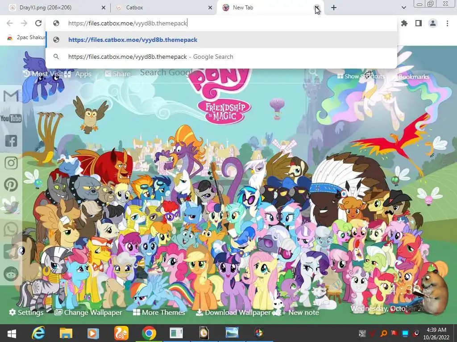Launch UC Browser from taskbar
This screenshot has width=457, height=342.
(x=121, y=333)
